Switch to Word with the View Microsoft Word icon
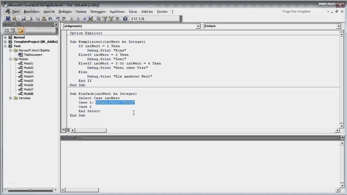 (x=8, y=19)
